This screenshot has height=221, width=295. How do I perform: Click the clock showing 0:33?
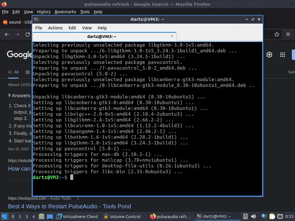(289, 216)
